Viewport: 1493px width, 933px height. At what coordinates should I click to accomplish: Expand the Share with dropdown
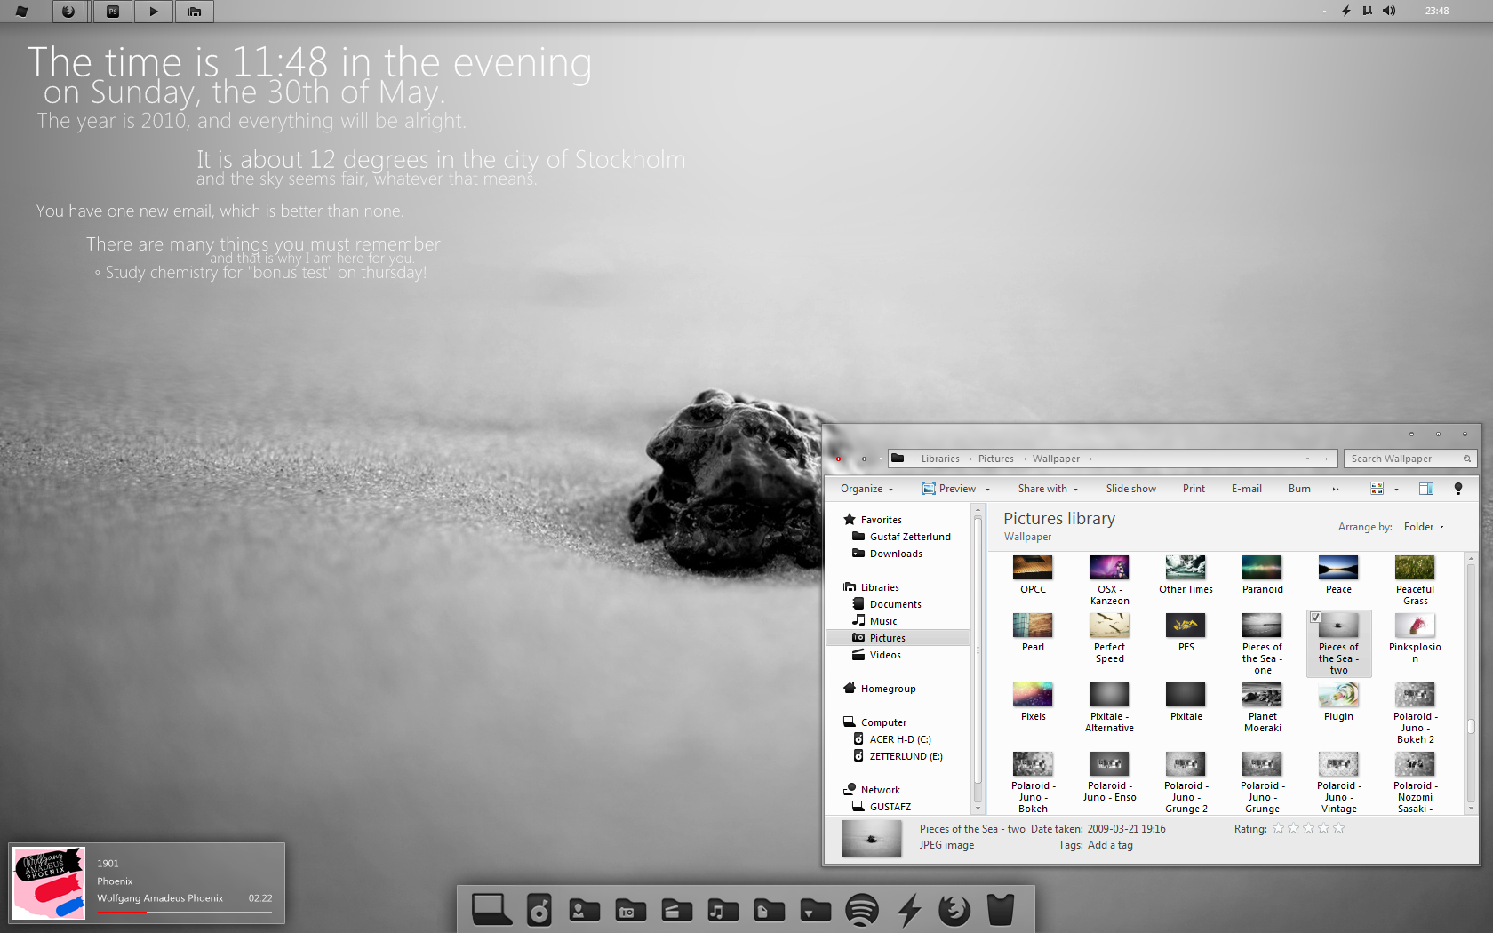[x=1048, y=489]
